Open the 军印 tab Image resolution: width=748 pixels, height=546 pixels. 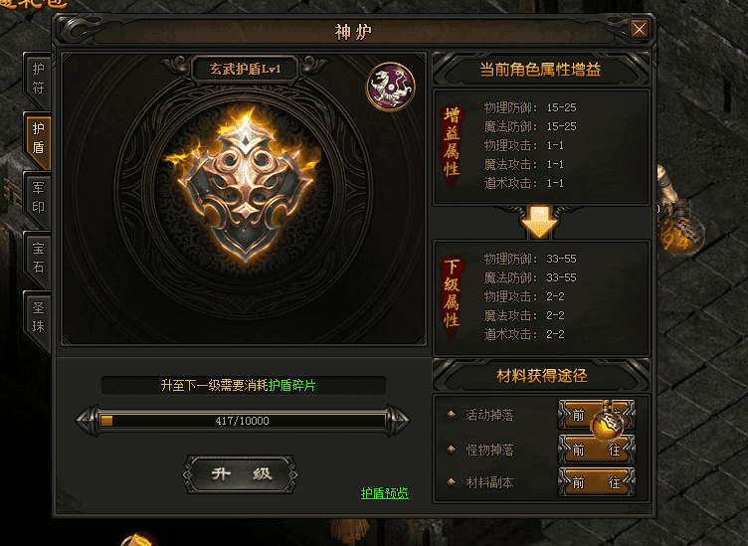(37, 198)
